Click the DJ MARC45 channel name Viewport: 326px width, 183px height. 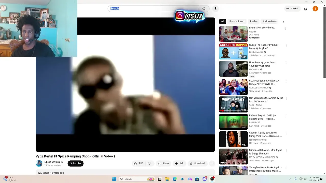[255, 123]
